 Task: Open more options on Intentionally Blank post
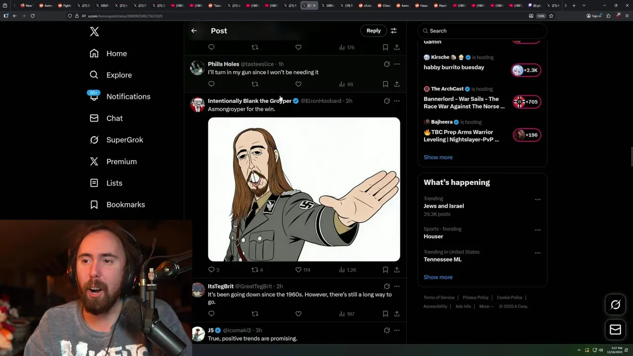[x=397, y=101]
